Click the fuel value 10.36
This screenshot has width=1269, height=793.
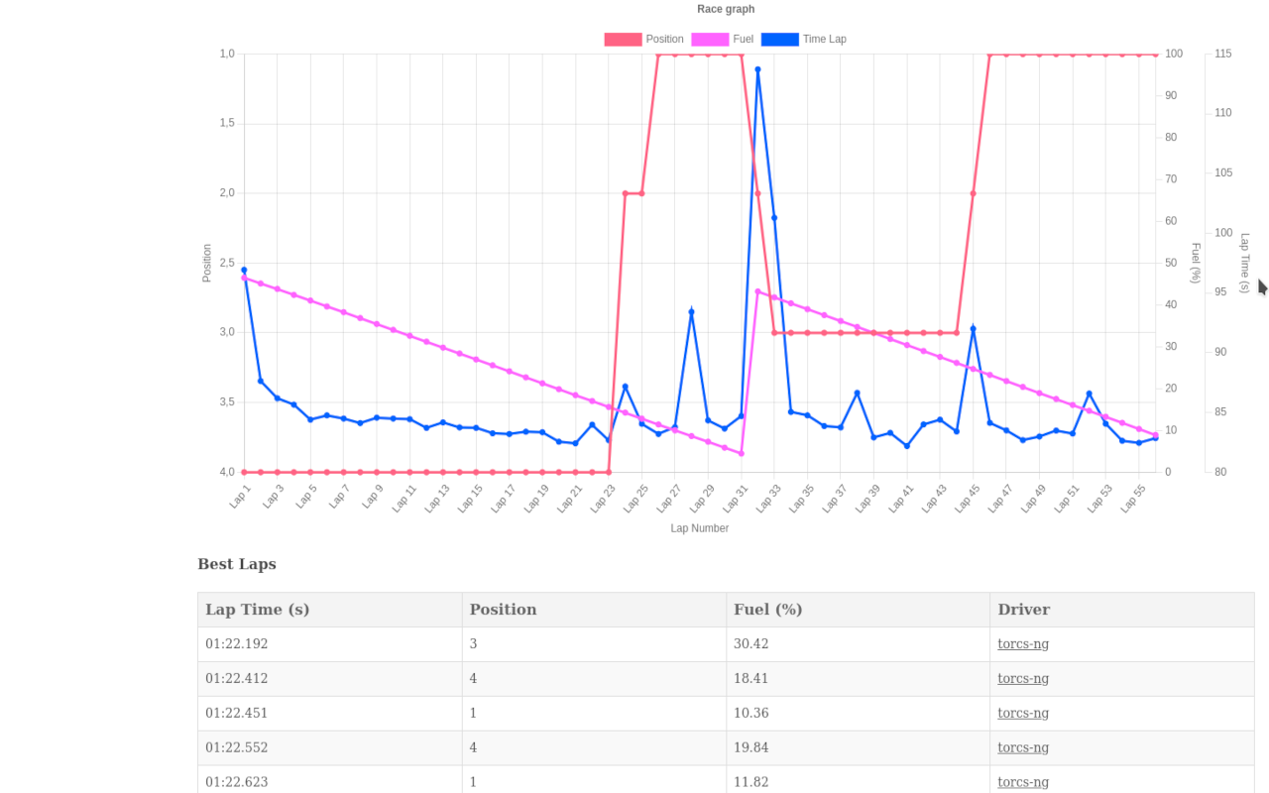(x=751, y=714)
